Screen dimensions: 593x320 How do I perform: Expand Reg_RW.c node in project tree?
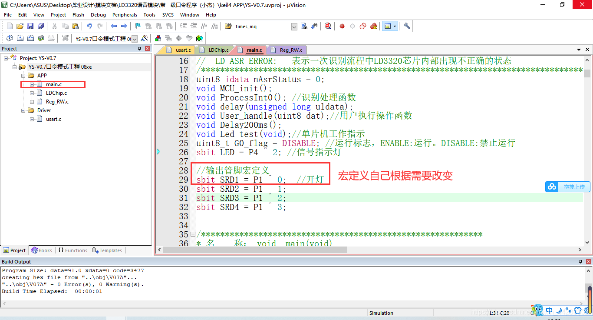tap(32, 102)
